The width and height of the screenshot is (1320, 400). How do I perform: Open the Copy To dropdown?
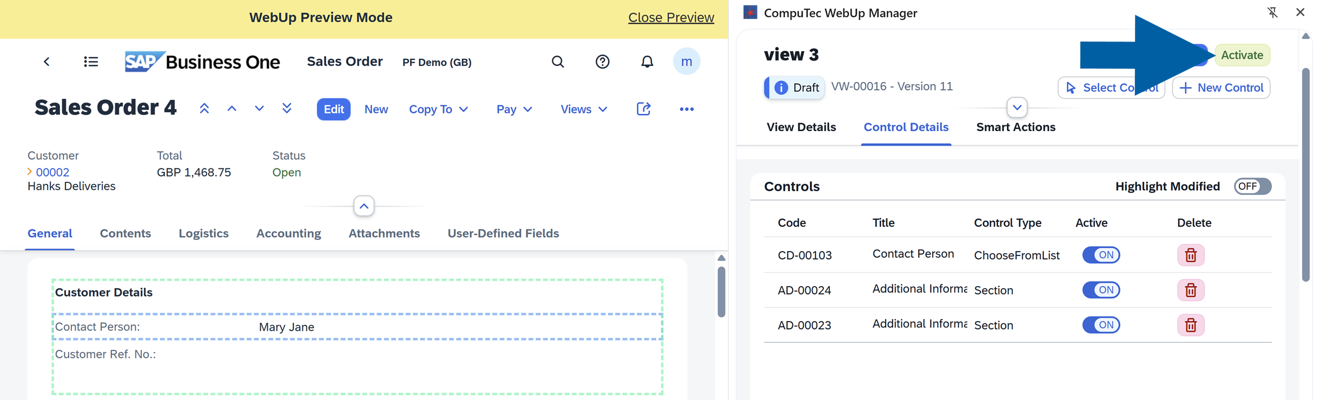438,109
